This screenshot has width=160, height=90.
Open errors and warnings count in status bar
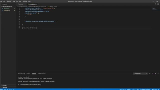(x=9, y=89)
